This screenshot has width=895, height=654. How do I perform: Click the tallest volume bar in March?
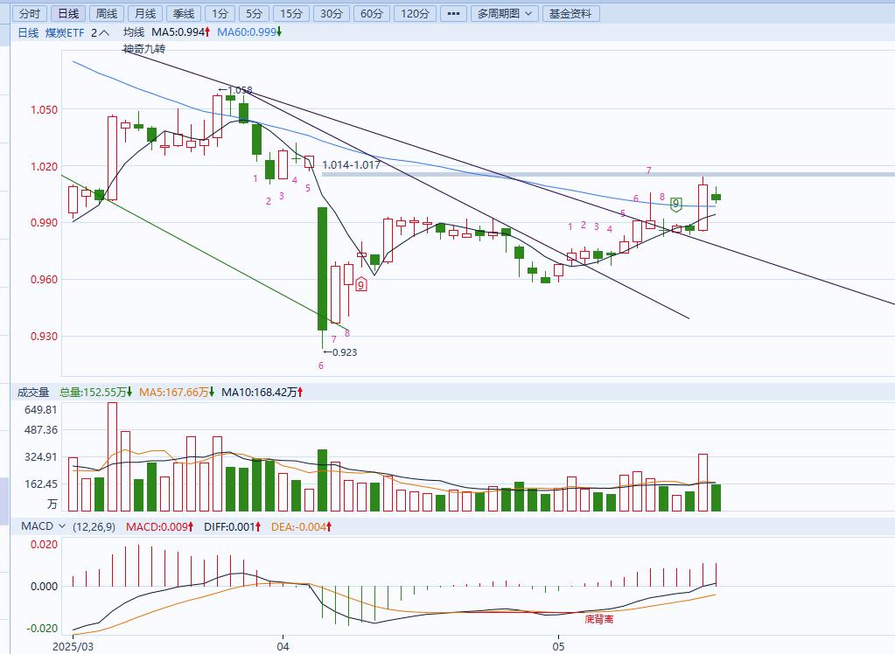pyautogui.click(x=112, y=456)
